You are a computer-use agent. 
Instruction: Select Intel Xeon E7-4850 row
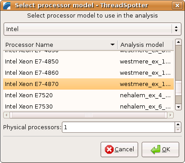pyautogui.click(x=88, y=62)
